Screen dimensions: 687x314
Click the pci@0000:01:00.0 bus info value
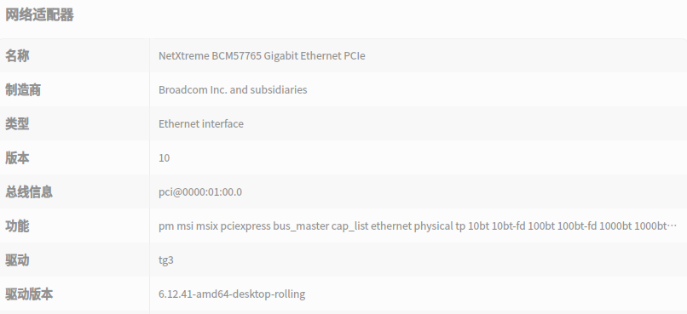pos(200,192)
